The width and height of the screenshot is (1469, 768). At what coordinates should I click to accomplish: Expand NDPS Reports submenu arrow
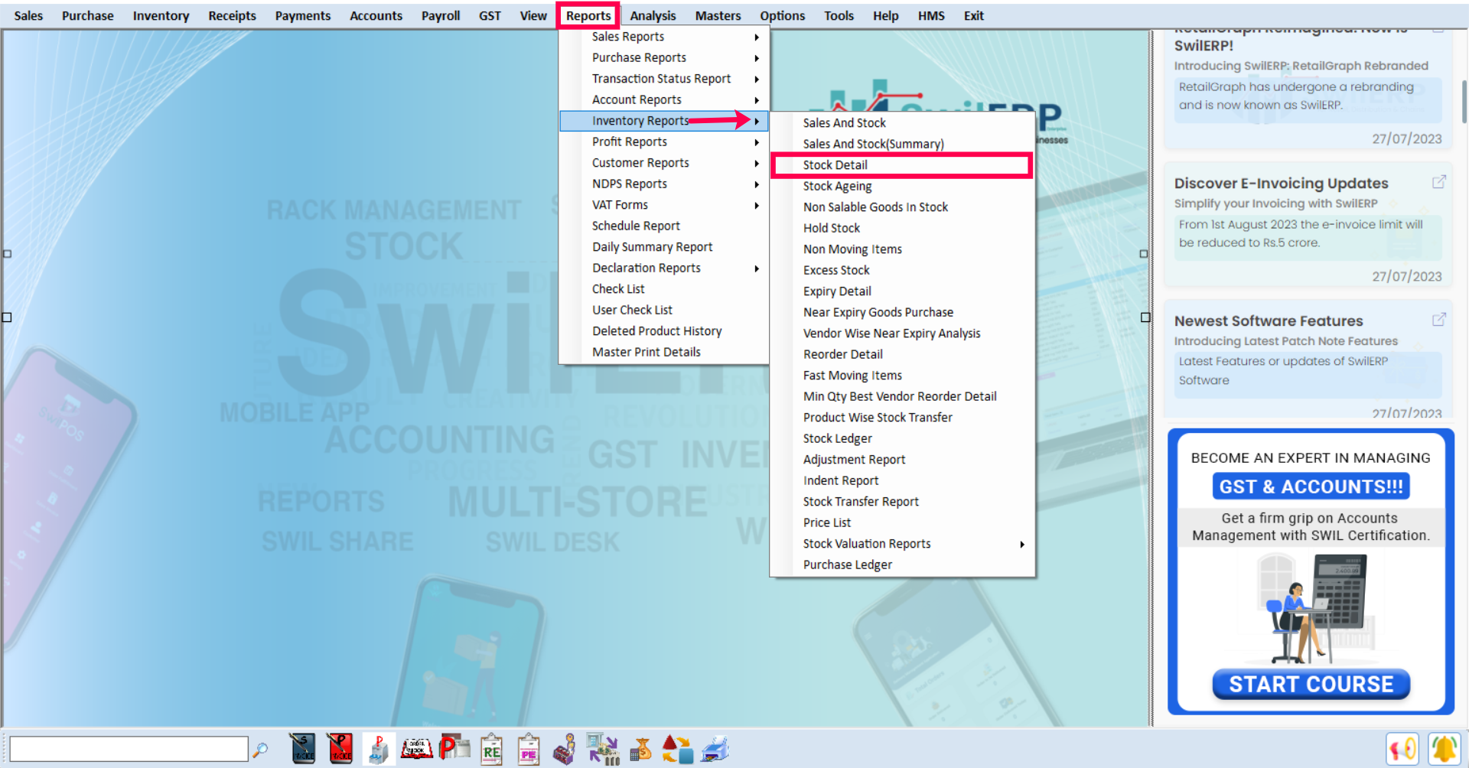tap(757, 184)
